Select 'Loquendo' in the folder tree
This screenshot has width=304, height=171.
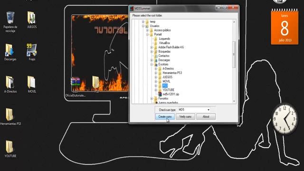164,39
